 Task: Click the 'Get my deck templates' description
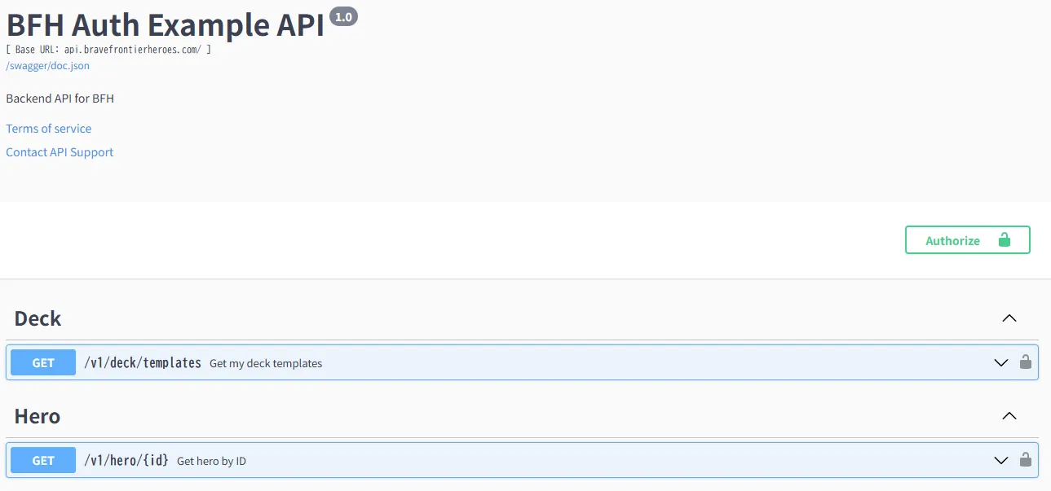[266, 363]
